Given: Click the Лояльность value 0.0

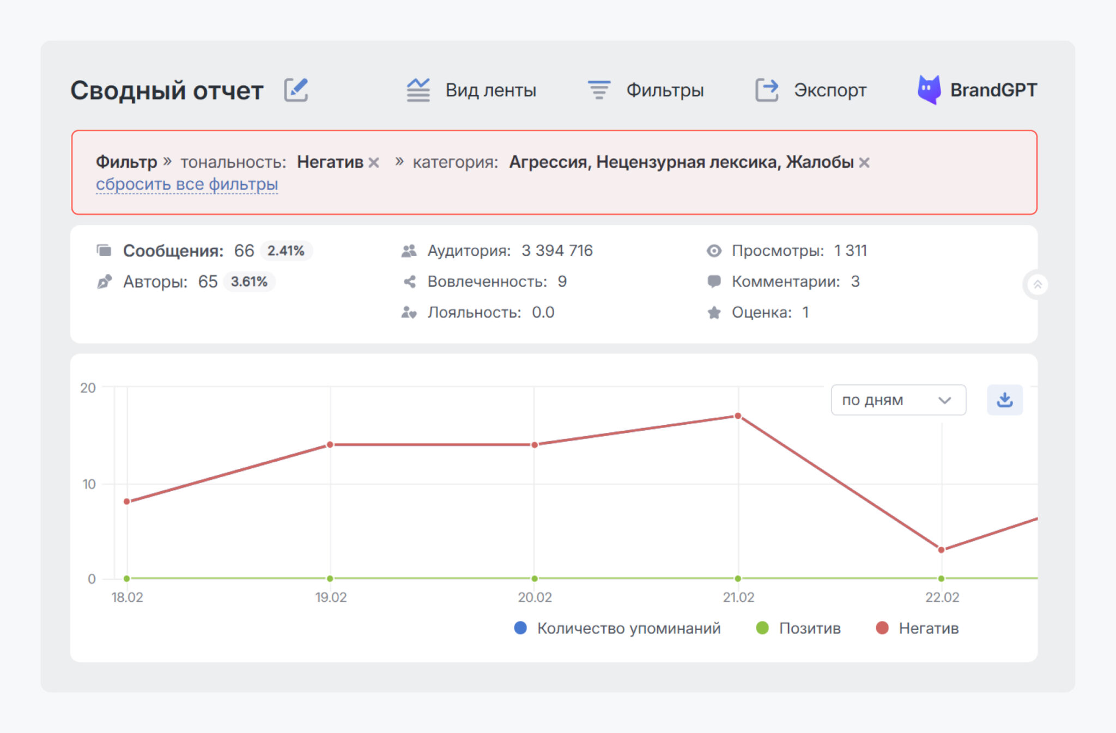Looking at the screenshot, I should coord(543,313).
